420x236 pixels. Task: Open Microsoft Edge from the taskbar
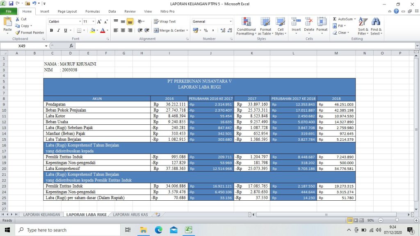(159, 230)
